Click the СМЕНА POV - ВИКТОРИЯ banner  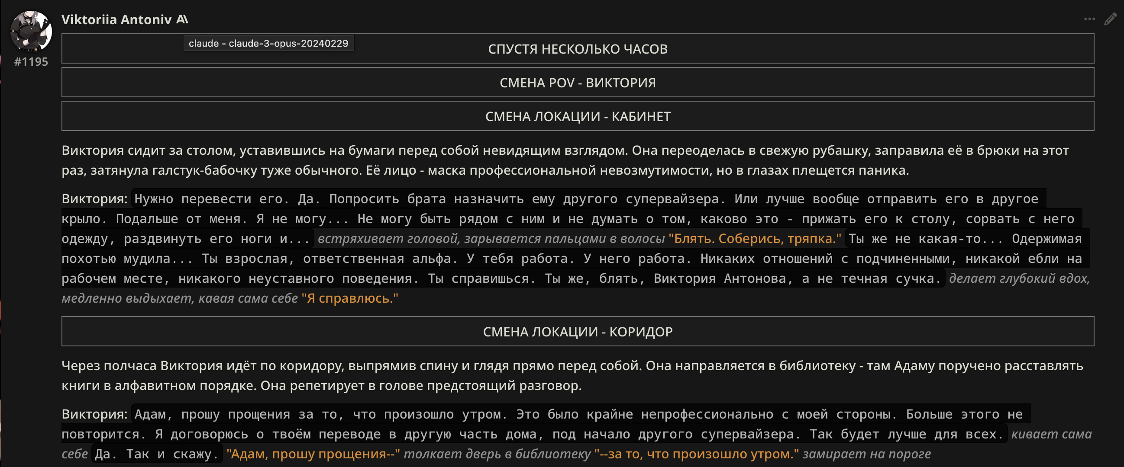[577, 83]
